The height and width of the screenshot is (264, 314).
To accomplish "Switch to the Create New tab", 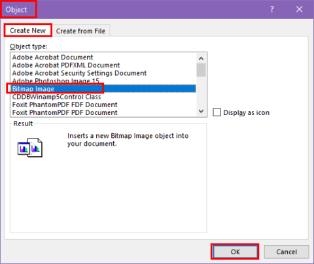I will (x=28, y=30).
